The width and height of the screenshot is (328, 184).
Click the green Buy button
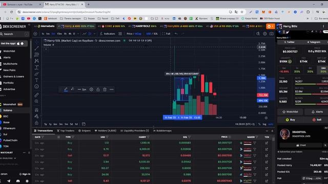point(291,120)
